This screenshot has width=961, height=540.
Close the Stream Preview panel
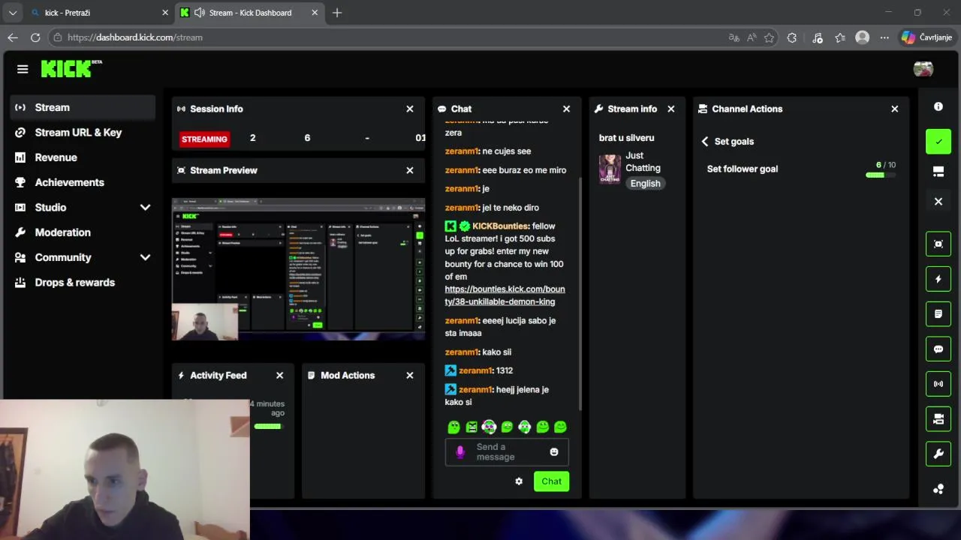coord(410,170)
